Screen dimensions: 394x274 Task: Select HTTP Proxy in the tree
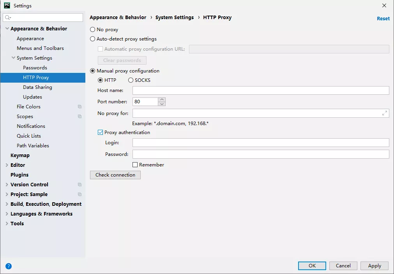coord(43,78)
